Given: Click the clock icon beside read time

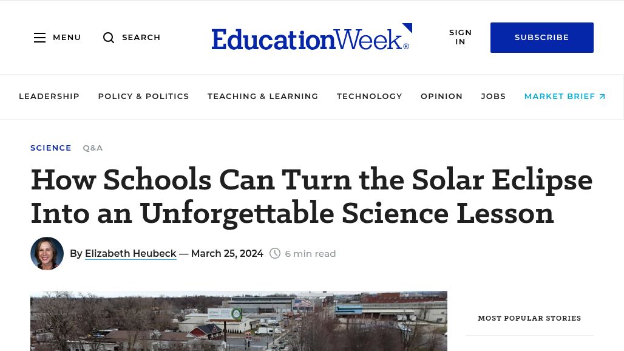Looking at the screenshot, I should coord(275,253).
